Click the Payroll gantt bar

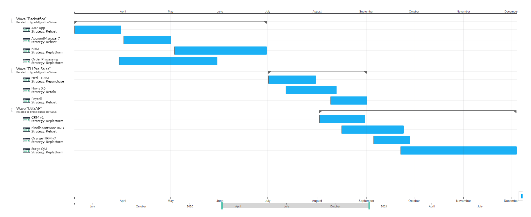click(x=349, y=101)
